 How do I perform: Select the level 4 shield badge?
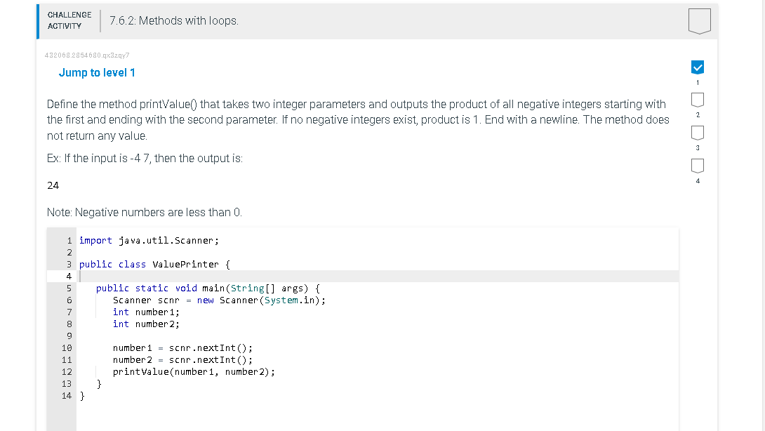point(698,164)
